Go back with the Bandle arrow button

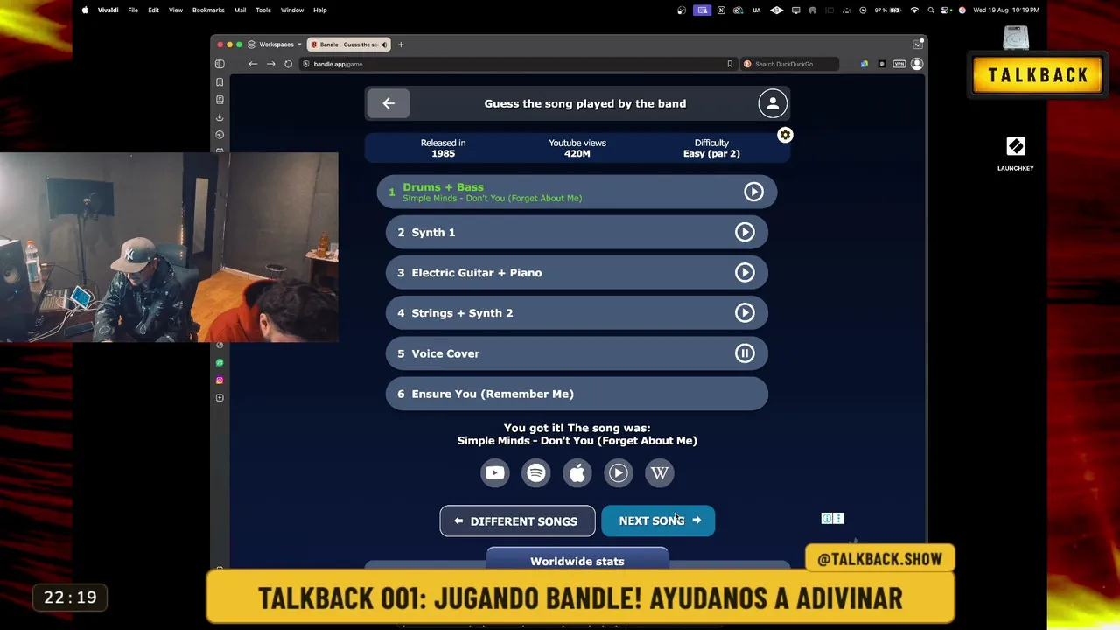click(x=388, y=103)
